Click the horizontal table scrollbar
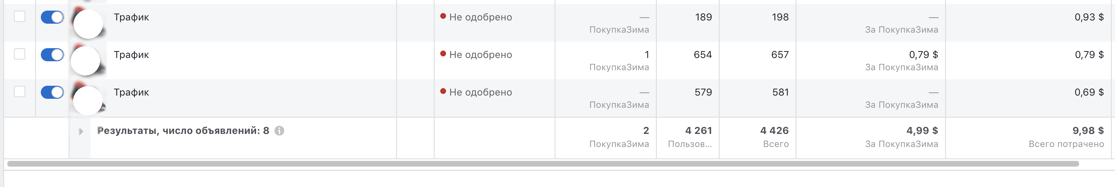1115x187 pixels. click(x=543, y=164)
